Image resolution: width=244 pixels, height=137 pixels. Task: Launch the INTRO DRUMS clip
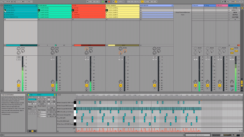click(5, 10)
